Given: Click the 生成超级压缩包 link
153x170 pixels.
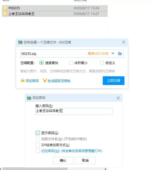Looking at the screenshot, I should [x=59, y=81].
